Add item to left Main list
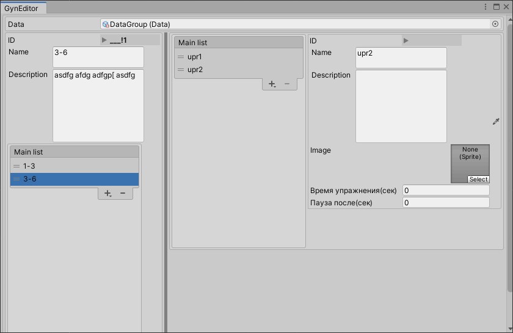The width and height of the screenshot is (513, 333). 108,193
